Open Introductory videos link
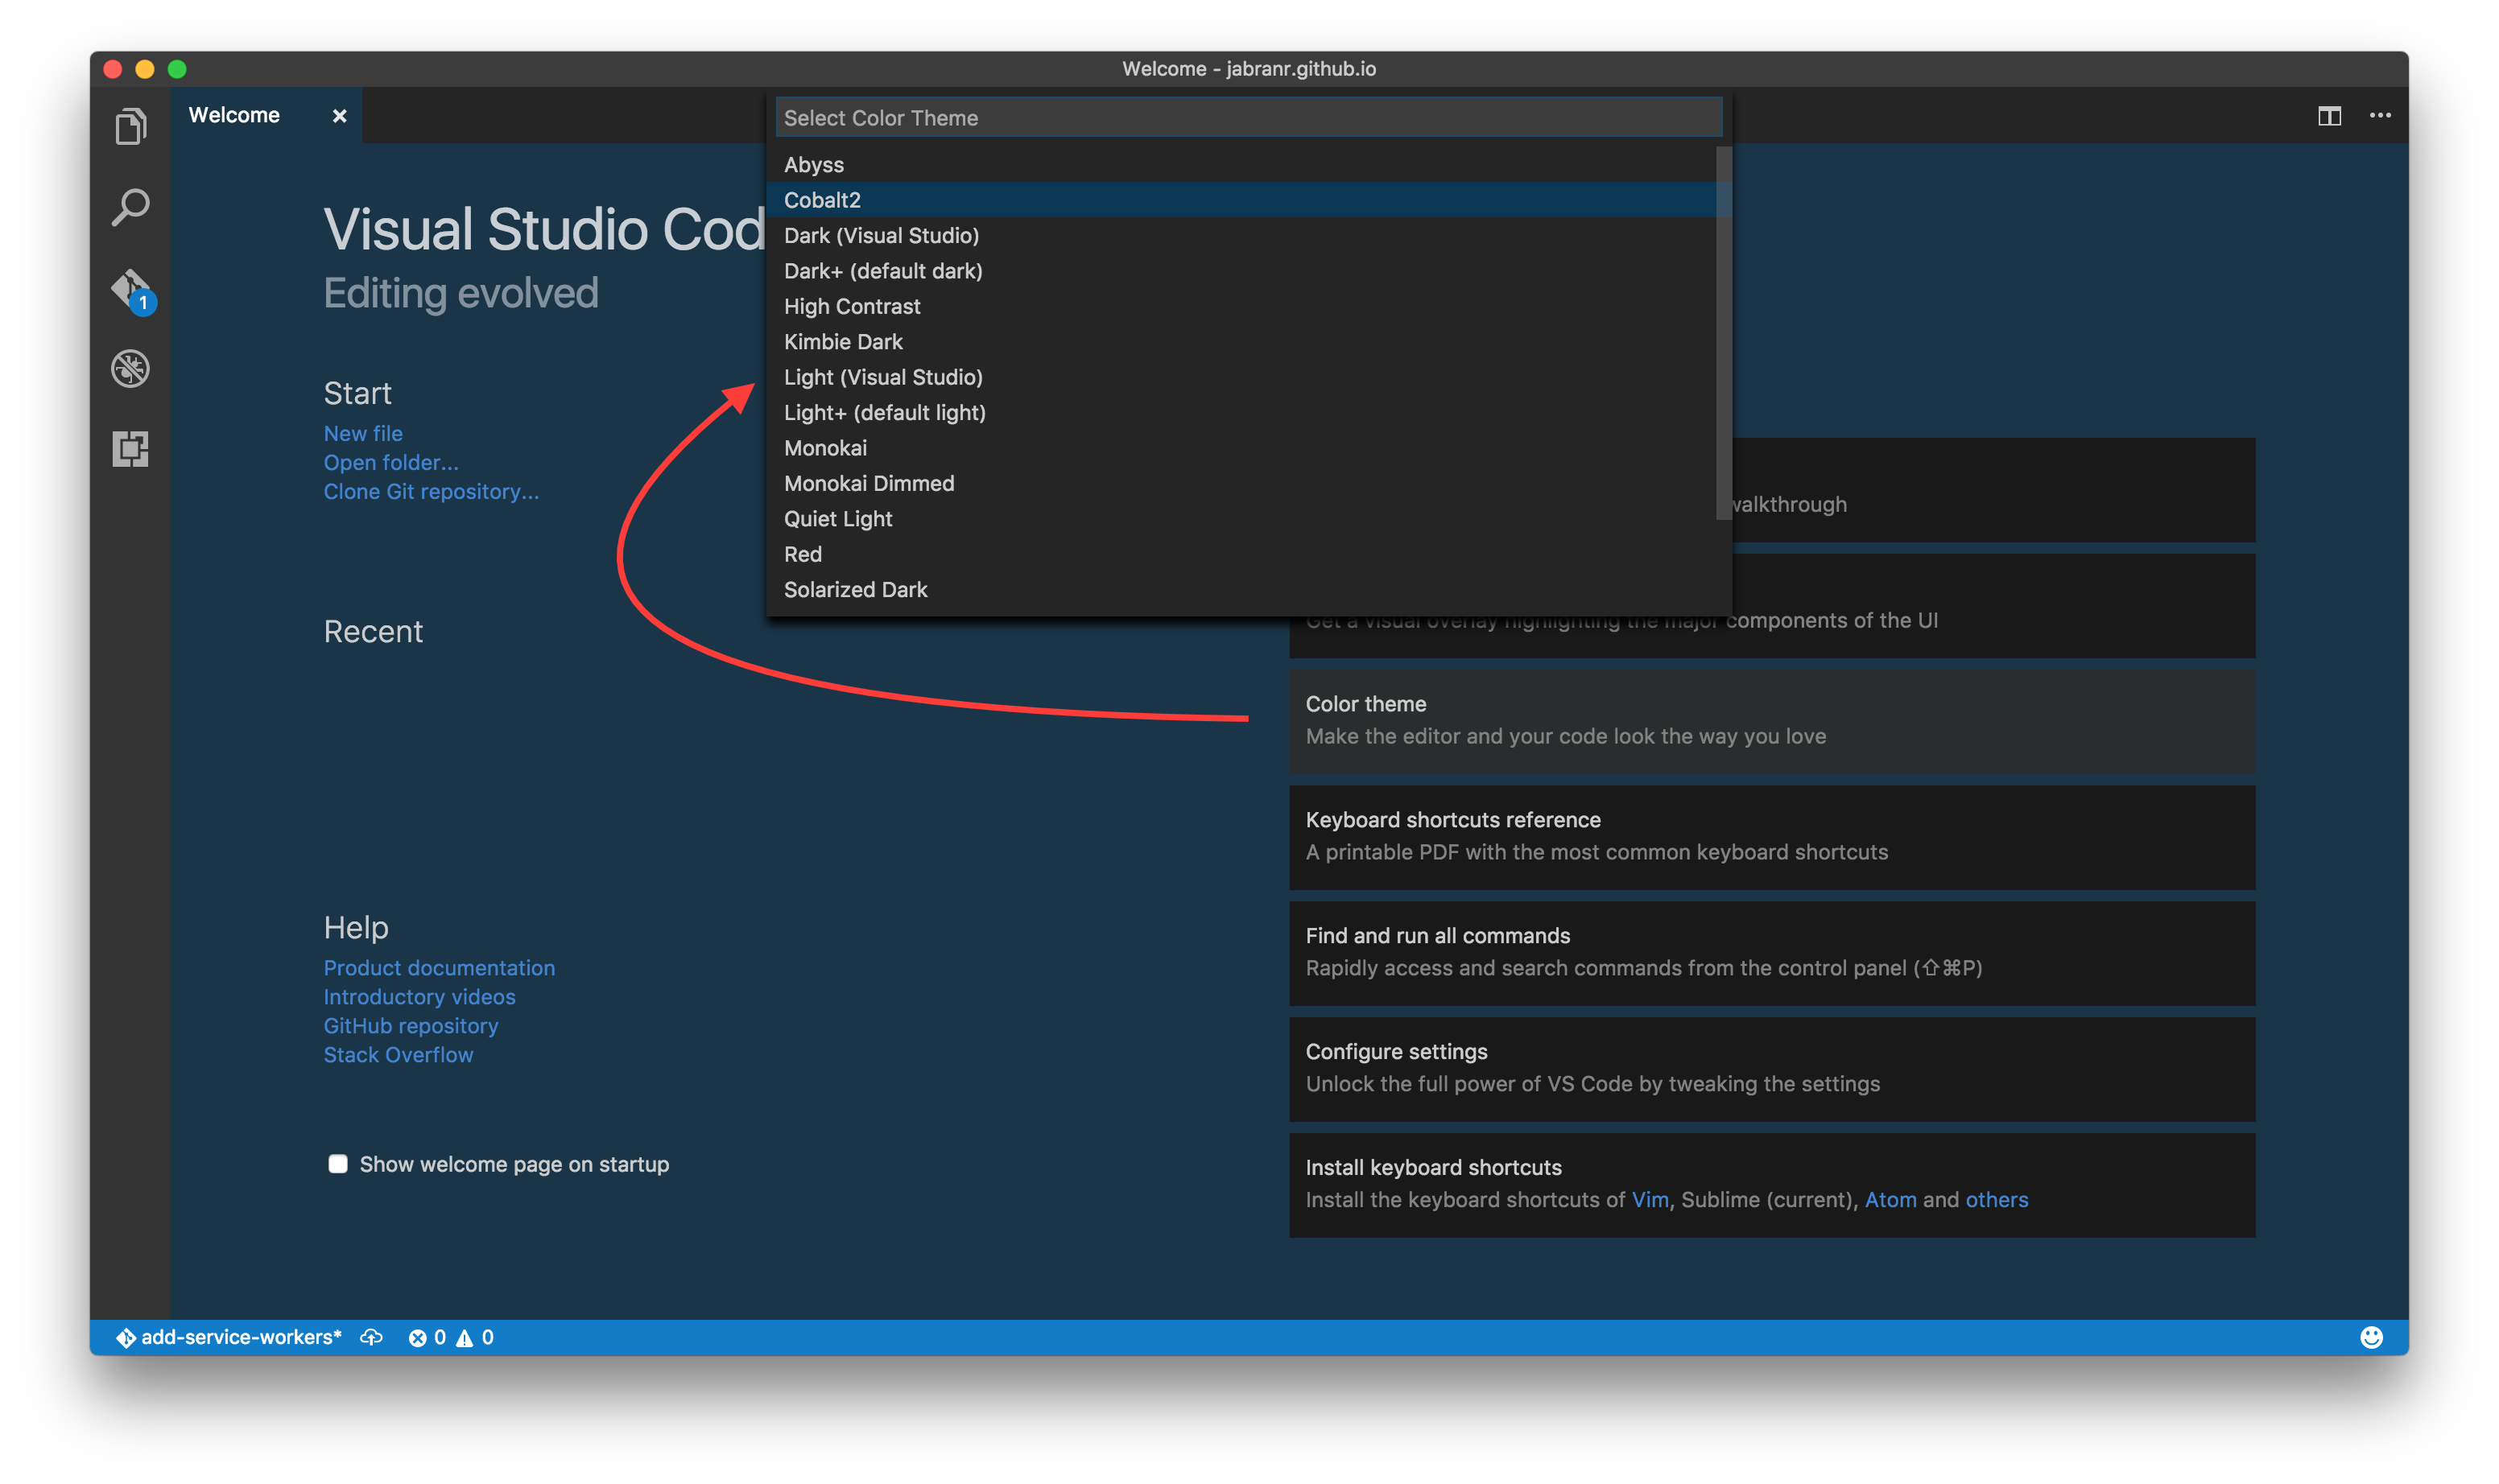 pyautogui.click(x=419, y=997)
